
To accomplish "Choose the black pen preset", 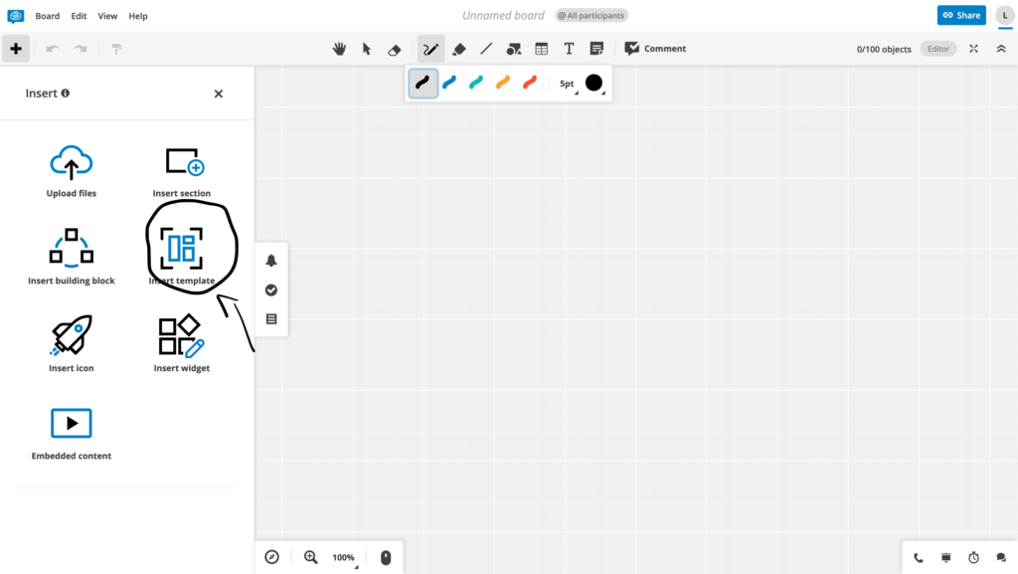I will point(423,84).
